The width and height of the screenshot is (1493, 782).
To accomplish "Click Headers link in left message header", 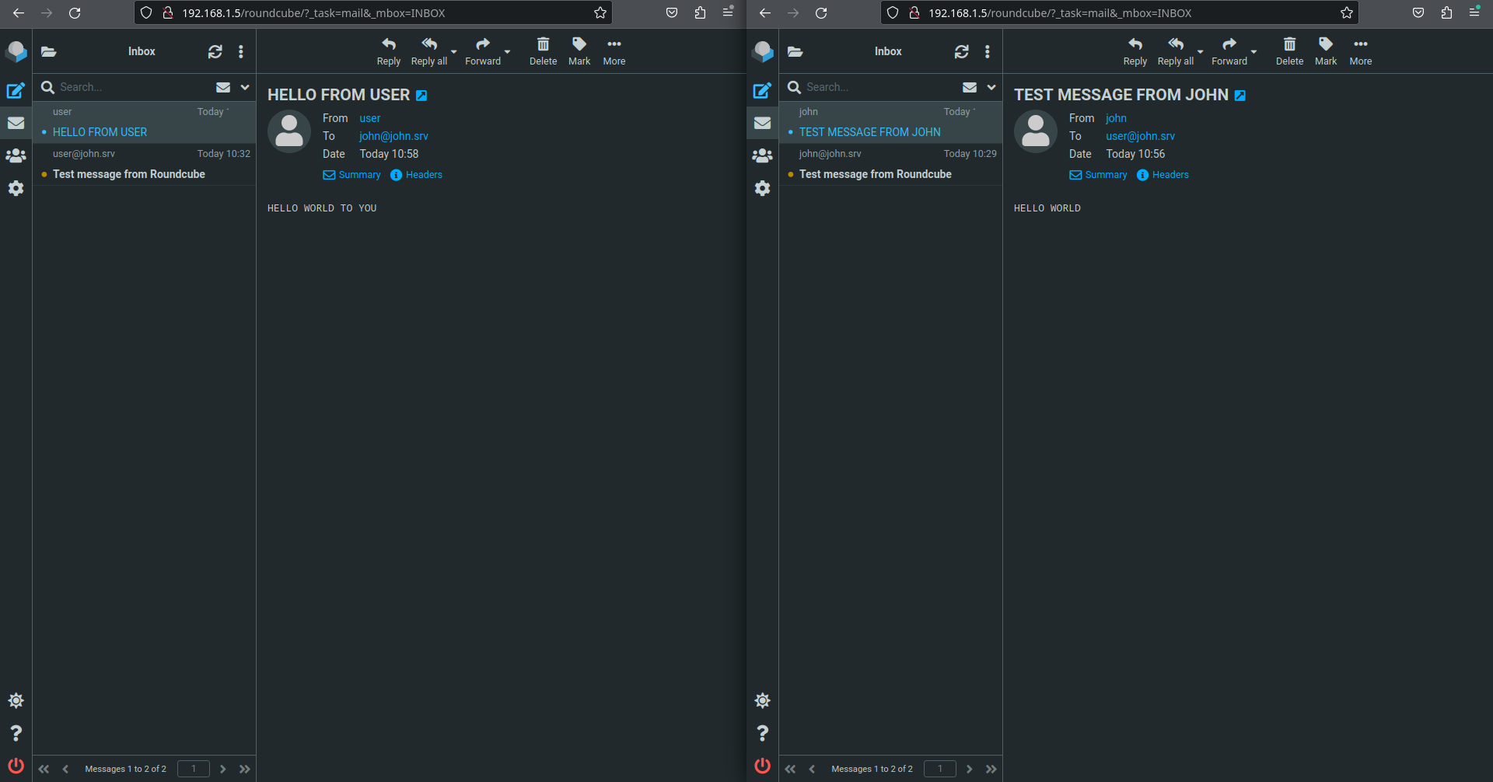I will click(416, 175).
